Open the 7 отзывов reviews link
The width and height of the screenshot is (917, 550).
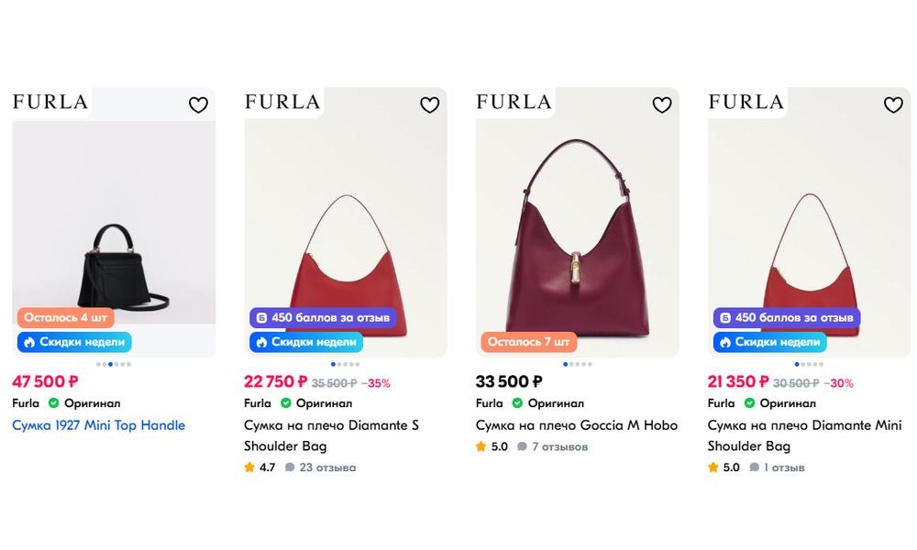[x=553, y=446]
